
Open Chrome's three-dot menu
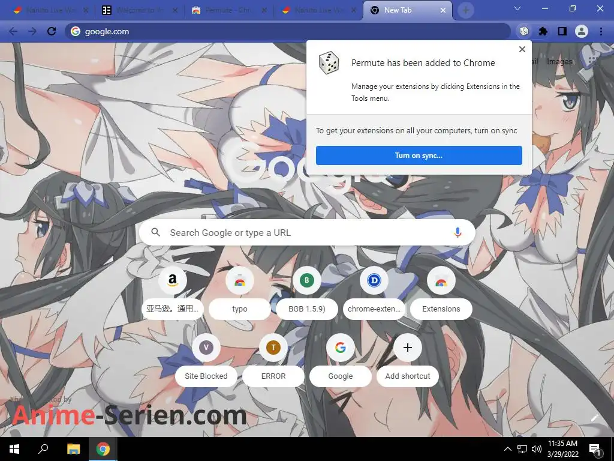(x=601, y=31)
